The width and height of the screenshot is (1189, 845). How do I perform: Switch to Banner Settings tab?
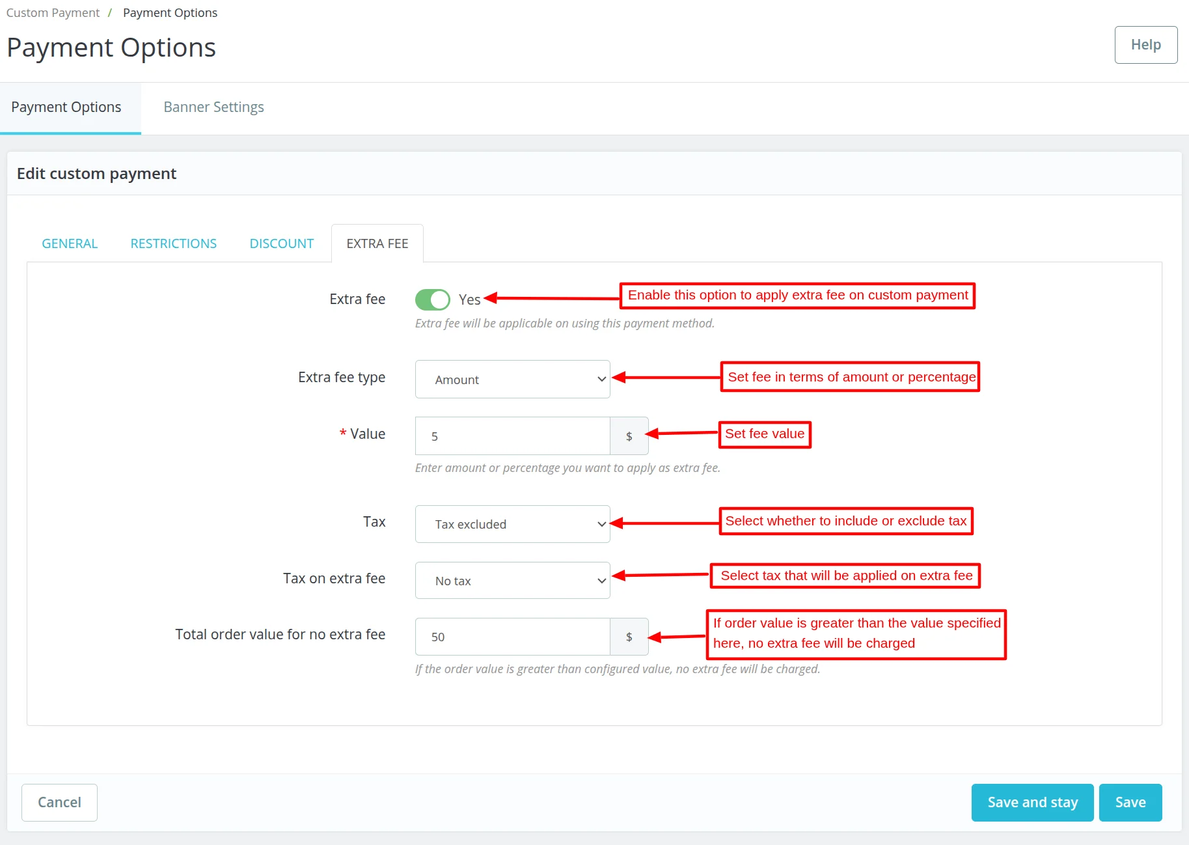[213, 107]
